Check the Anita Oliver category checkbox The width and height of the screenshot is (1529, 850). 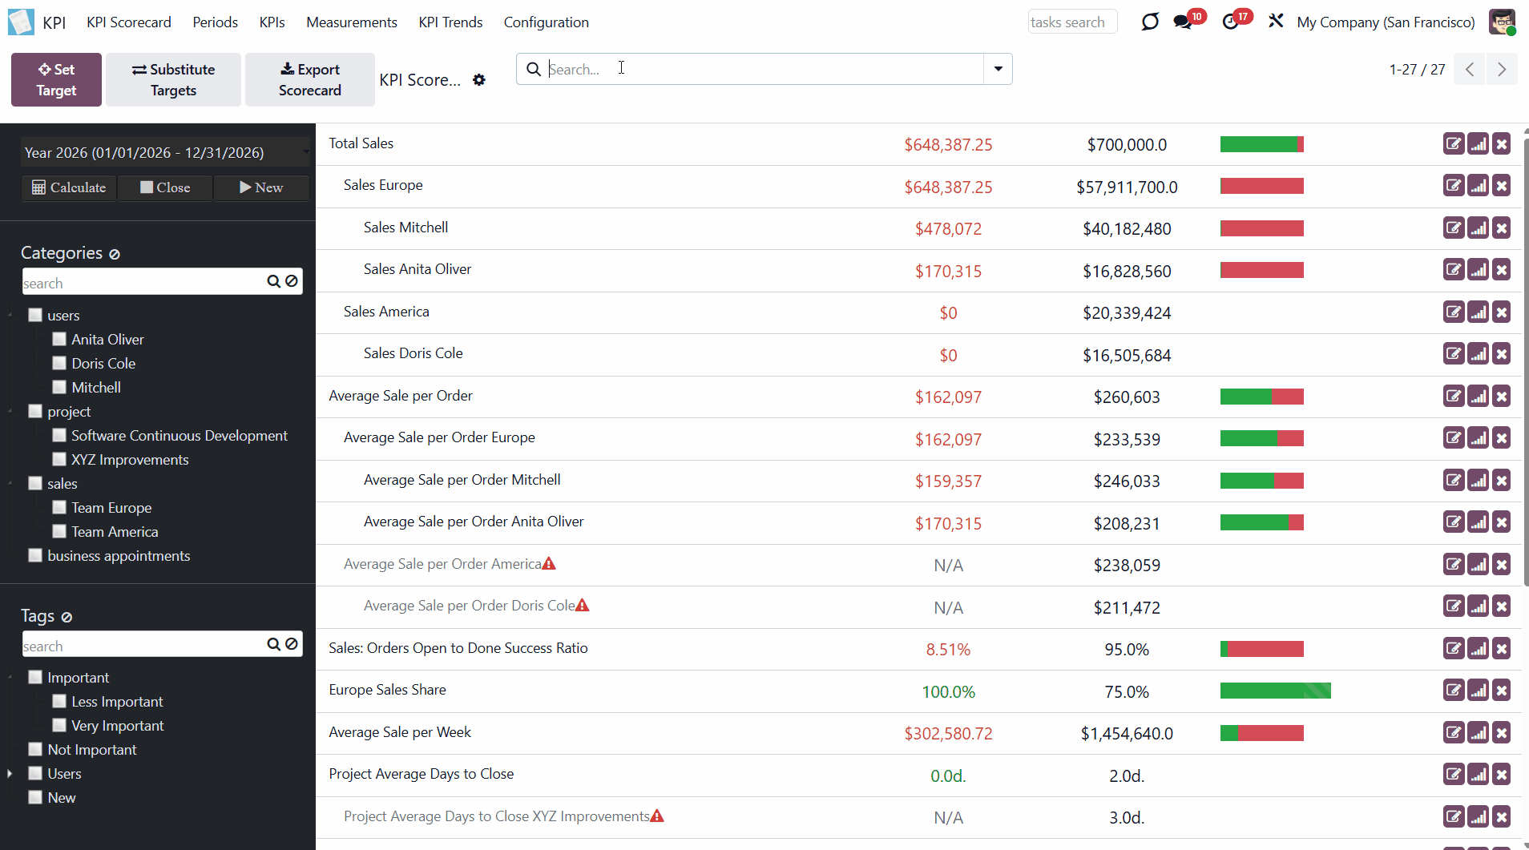coord(59,339)
